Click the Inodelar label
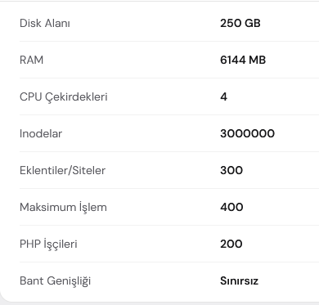 click(x=41, y=133)
